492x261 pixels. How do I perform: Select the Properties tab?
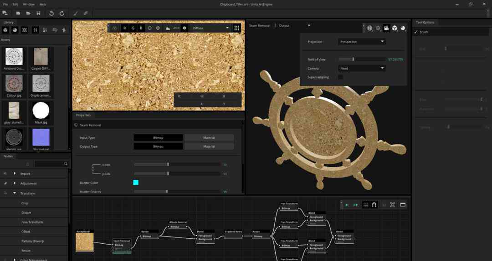(83, 115)
